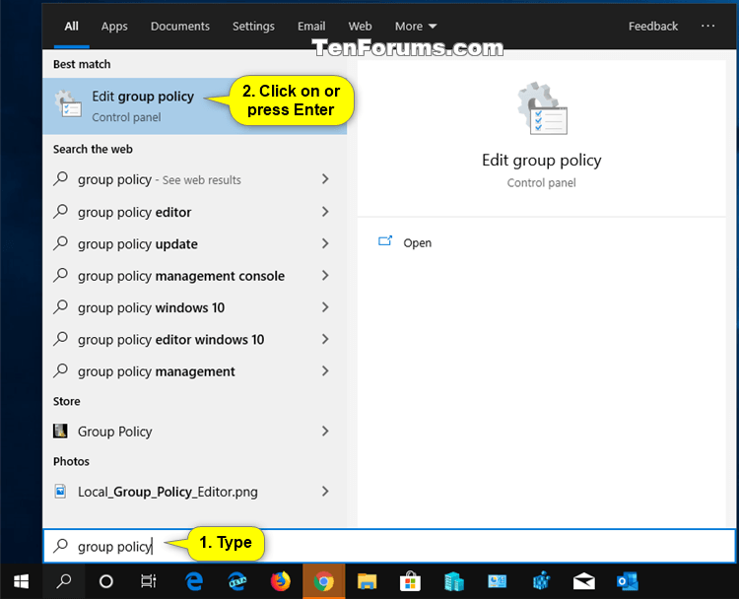Open Microsoft Store from the taskbar
Viewport: 739px width, 599px height.
coord(410,581)
